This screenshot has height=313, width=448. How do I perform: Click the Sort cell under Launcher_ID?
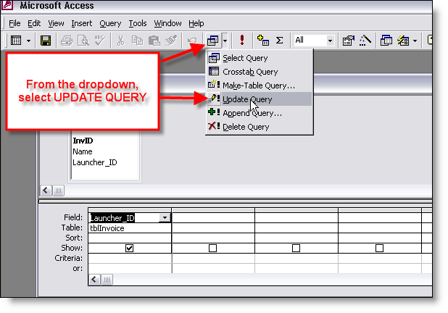(x=130, y=238)
